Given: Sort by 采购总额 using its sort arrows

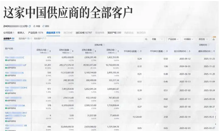Looking at the screenshot, I should [x=118, y=51].
